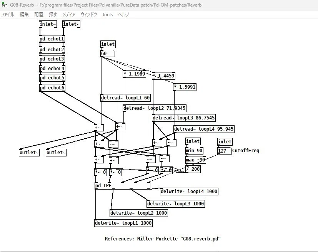This screenshot has width=318, height=252.
Task: Select the pd echoL2 subpatch object
Action: click(x=52, y=50)
